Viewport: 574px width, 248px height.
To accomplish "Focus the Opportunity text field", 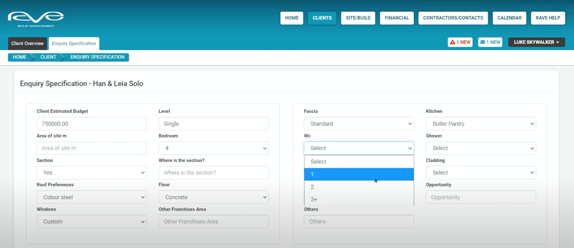I will pos(481,197).
